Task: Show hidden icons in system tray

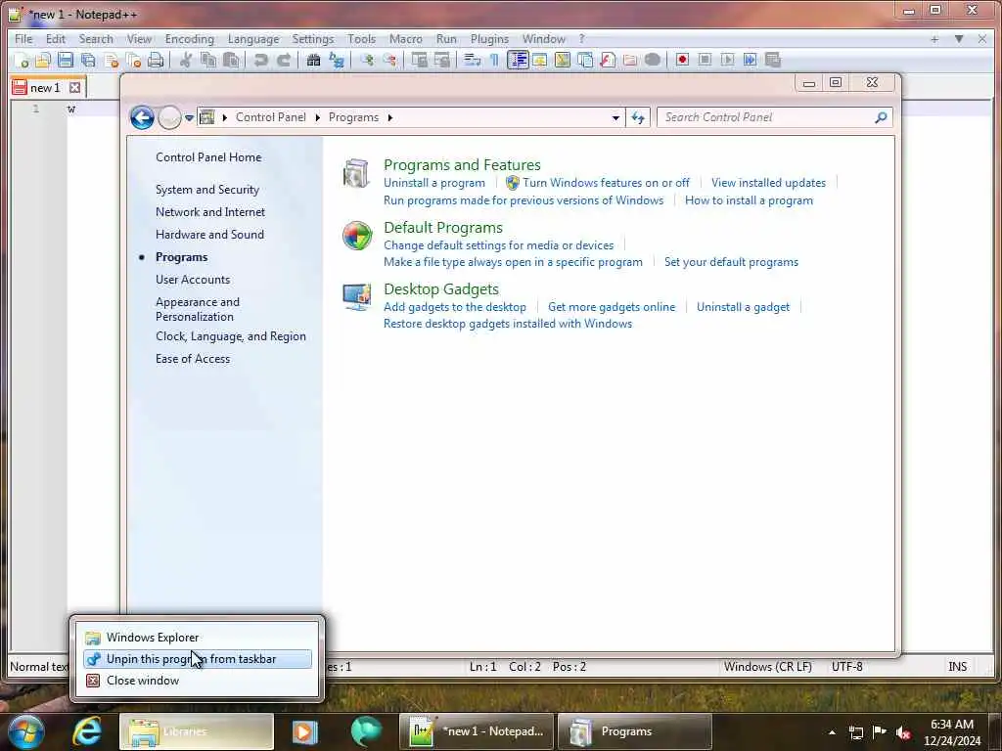Action: [832, 732]
